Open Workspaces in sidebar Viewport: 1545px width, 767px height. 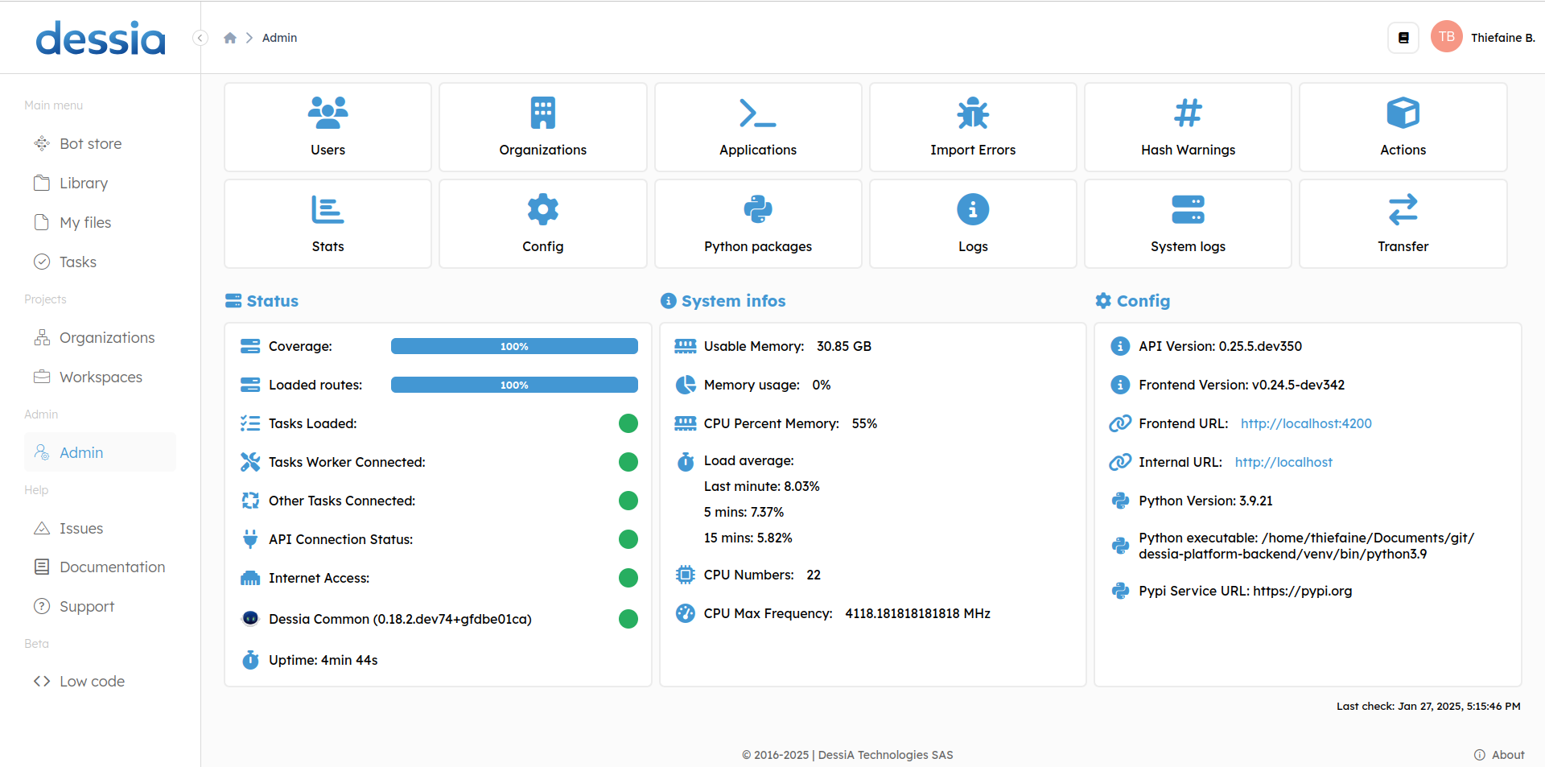tap(100, 377)
